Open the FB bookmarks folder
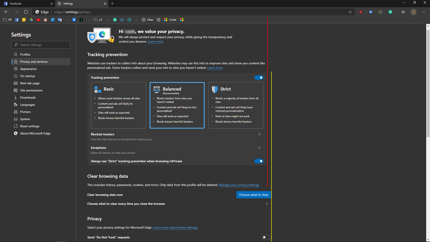The height and width of the screenshot is (242, 430). click(7, 20)
